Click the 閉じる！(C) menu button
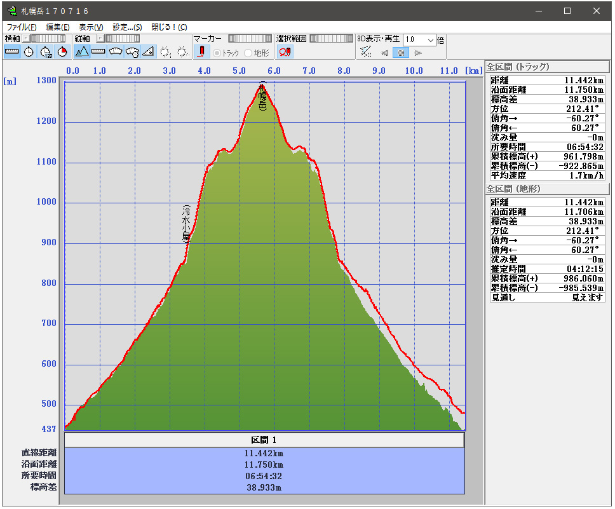Image resolution: width=615 pixels, height=509 pixels. coord(169,27)
